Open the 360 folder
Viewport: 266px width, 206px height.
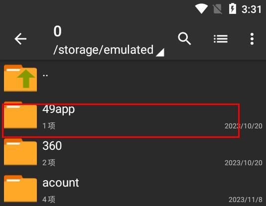[x=133, y=152]
